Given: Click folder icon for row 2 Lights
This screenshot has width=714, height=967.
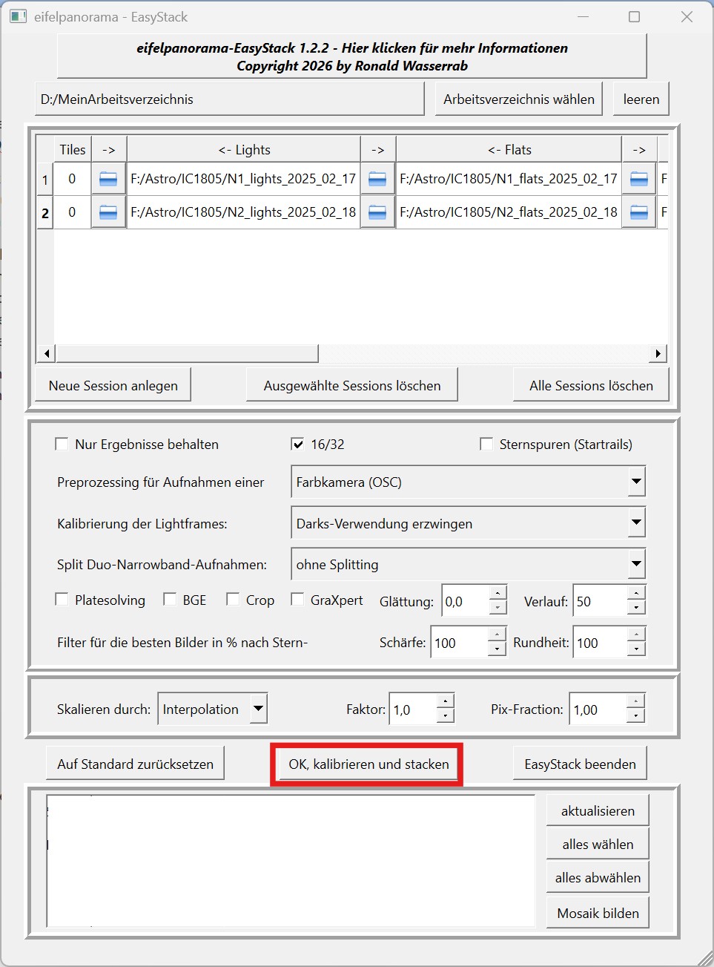Looking at the screenshot, I should (108, 212).
